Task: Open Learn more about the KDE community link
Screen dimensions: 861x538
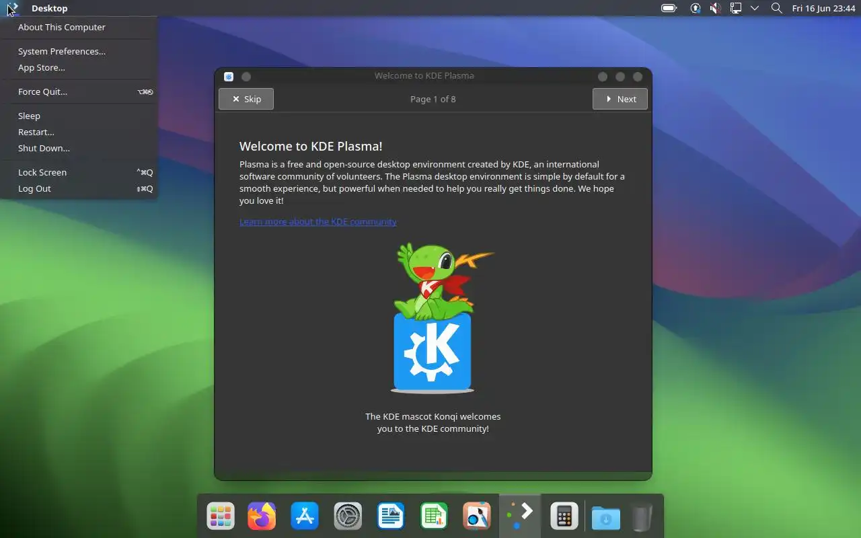Action: click(x=318, y=221)
